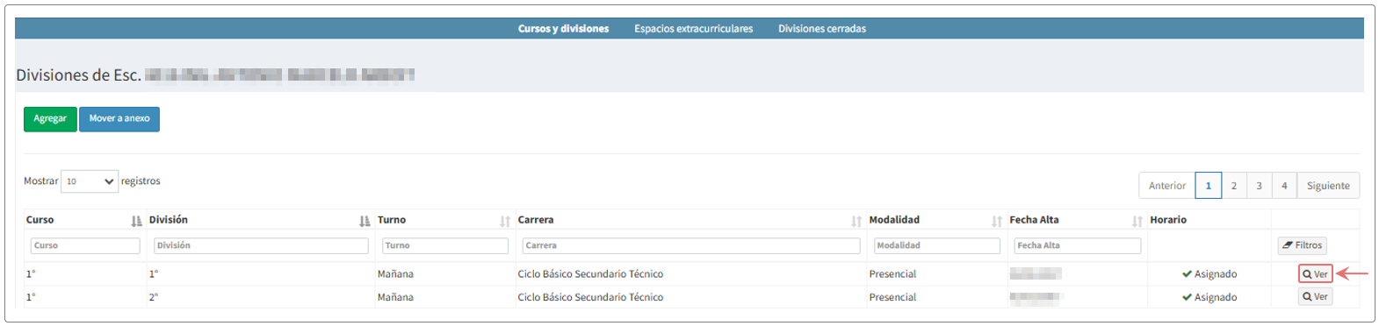Focus the Carrera filter input
The height and width of the screenshot is (326, 1379).
691,245
